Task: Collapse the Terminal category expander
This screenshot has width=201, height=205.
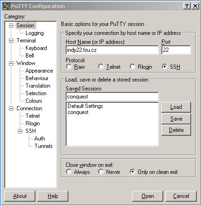Action: click(x=11, y=41)
